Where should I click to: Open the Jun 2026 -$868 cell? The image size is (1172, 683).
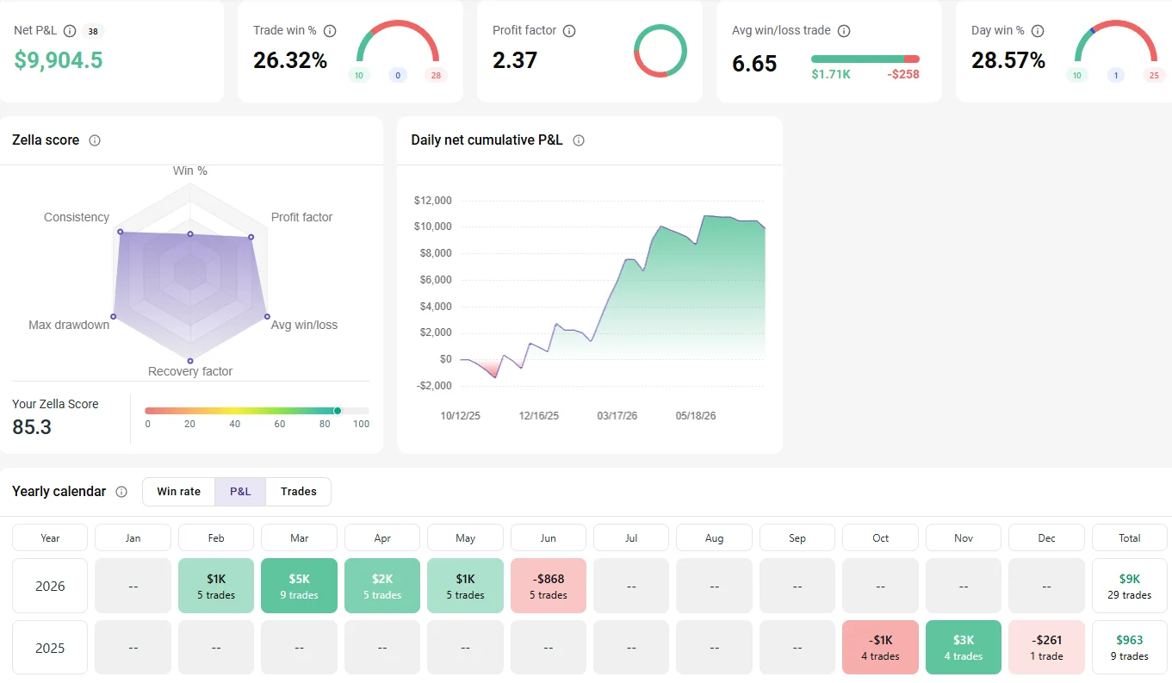coord(549,586)
